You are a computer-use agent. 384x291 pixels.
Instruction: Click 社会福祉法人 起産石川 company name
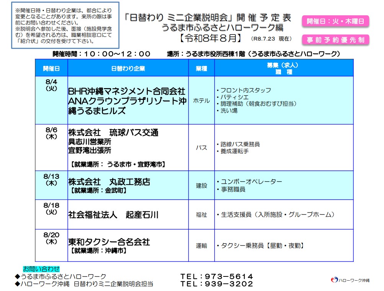(x=113, y=215)
